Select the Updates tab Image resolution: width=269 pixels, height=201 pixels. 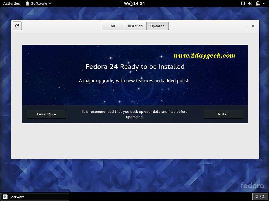[157, 26]
